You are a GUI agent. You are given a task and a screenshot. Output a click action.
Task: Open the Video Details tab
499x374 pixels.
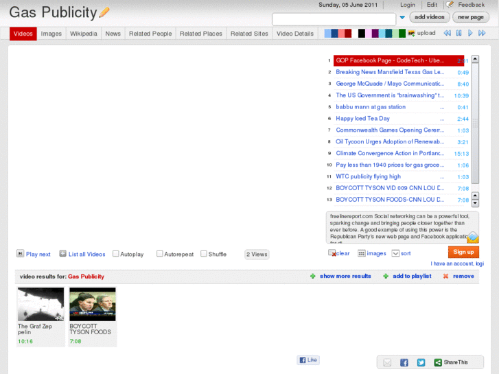[x=295, y=34]
